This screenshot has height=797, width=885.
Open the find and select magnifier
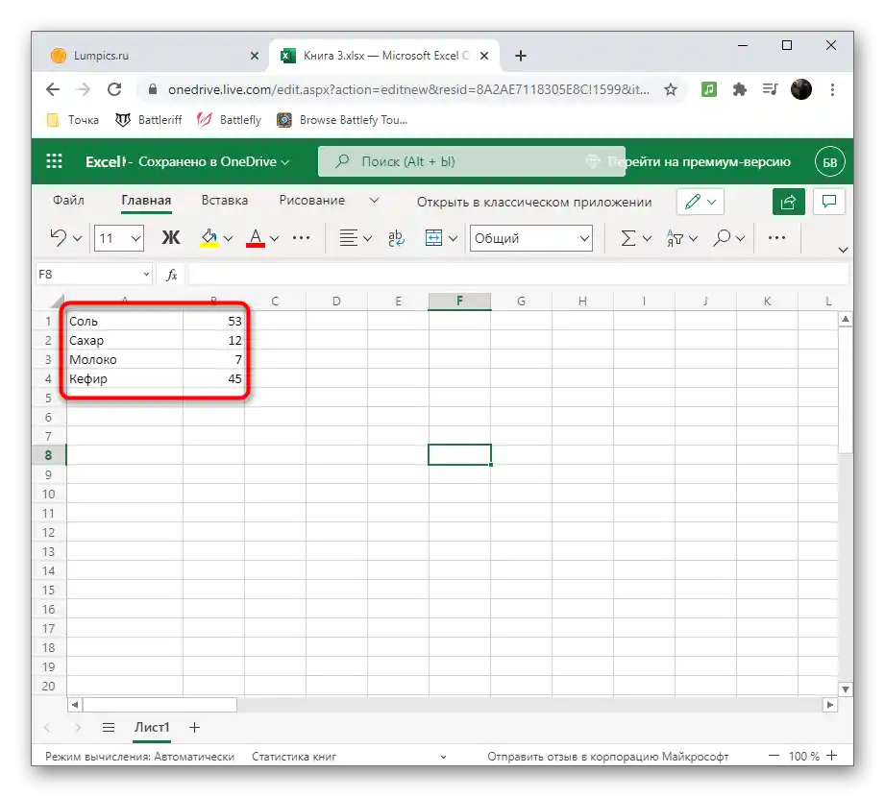coord(722,238)
